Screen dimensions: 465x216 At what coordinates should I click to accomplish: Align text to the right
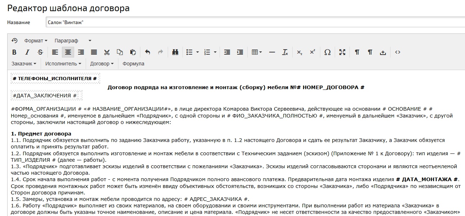[81, 52]
